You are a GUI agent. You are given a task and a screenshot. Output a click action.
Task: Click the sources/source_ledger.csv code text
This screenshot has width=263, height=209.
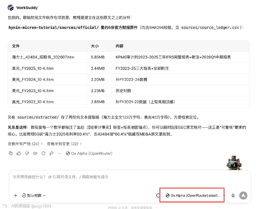pyautogui.click(x=210, y=28)
